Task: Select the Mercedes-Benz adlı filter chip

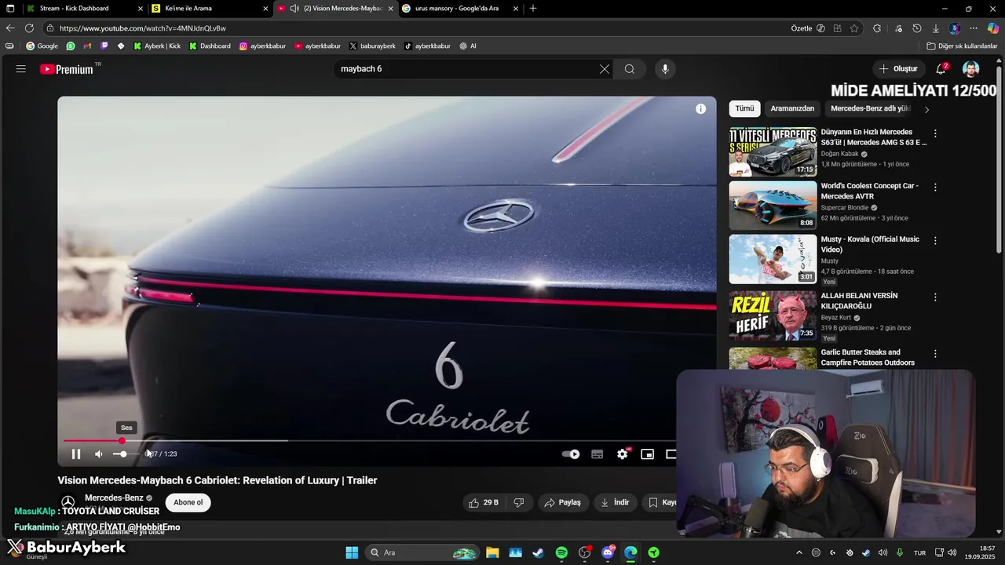Action: [x=870, y=108]
